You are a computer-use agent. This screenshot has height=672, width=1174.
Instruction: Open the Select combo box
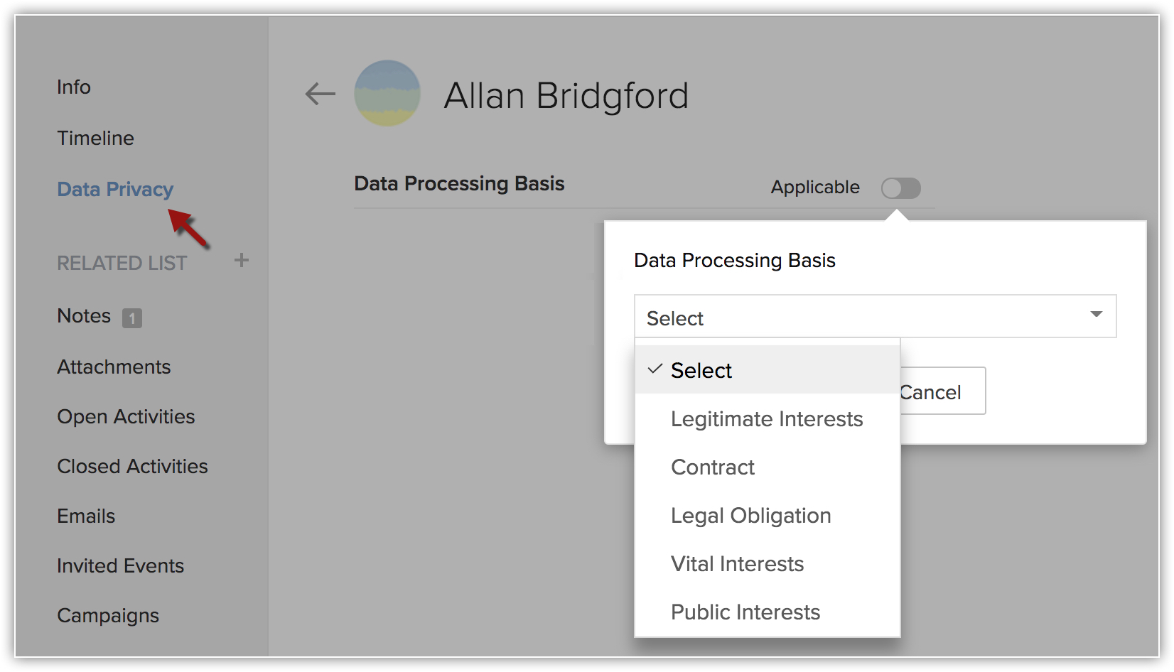pos(875,316)
